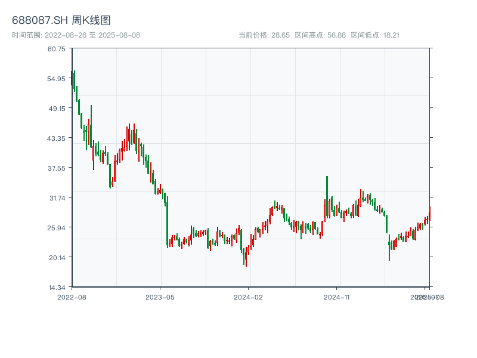
Task: Click the 37.55 y-axis price label
Action: 57,168
